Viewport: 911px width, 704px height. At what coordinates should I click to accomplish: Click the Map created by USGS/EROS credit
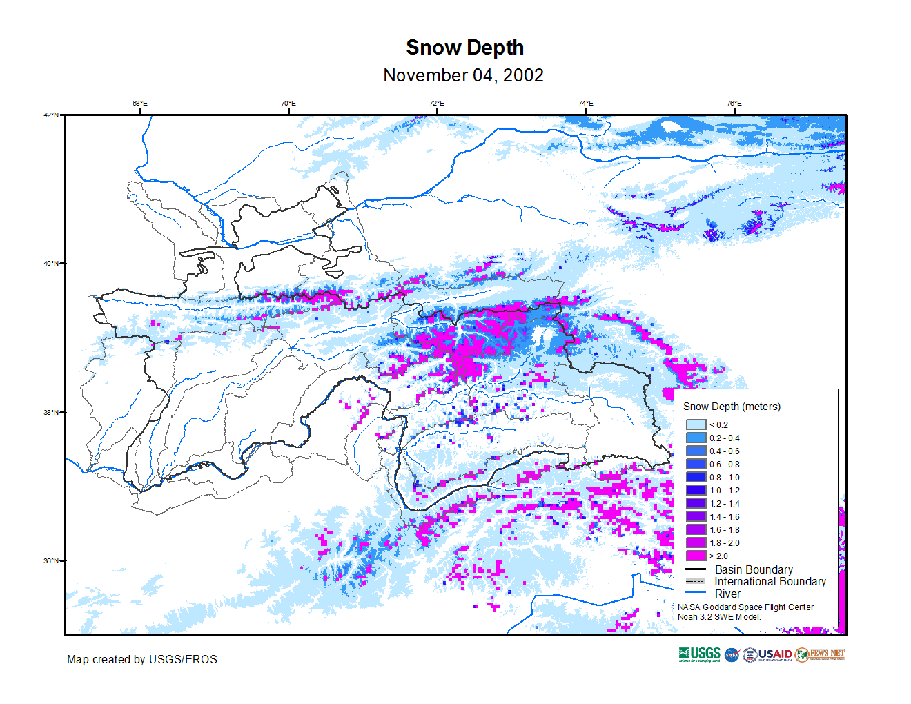pyautogui.click(x=141, y=660)
